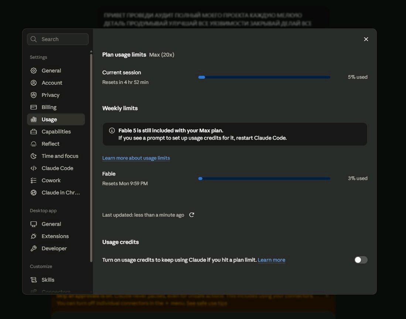Click the Capabilities toolbox icon
The image size is (406, 319).
(x=34, y=131)
